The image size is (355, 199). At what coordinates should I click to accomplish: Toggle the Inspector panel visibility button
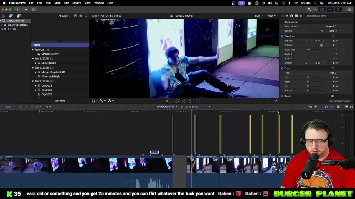click(338, 9)
